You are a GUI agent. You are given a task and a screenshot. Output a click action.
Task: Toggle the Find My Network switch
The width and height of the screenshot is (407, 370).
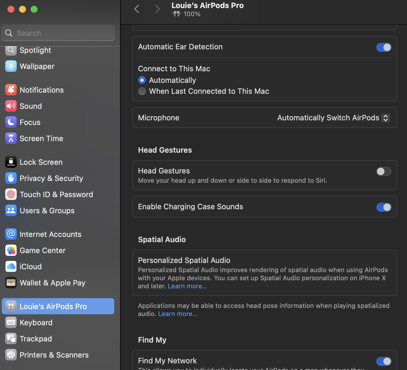point(384,361)
